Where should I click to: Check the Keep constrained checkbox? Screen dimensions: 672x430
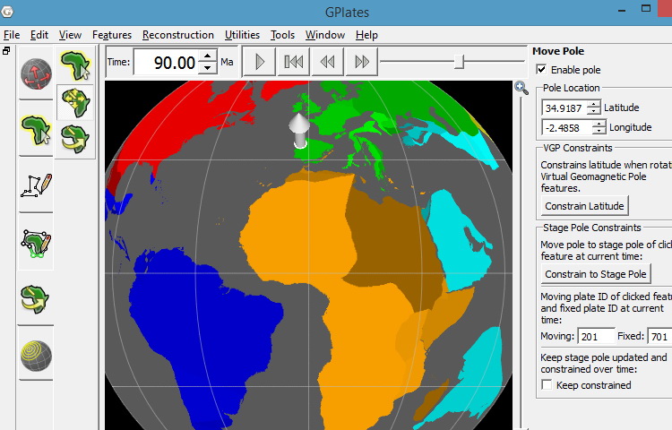[547, 384]
